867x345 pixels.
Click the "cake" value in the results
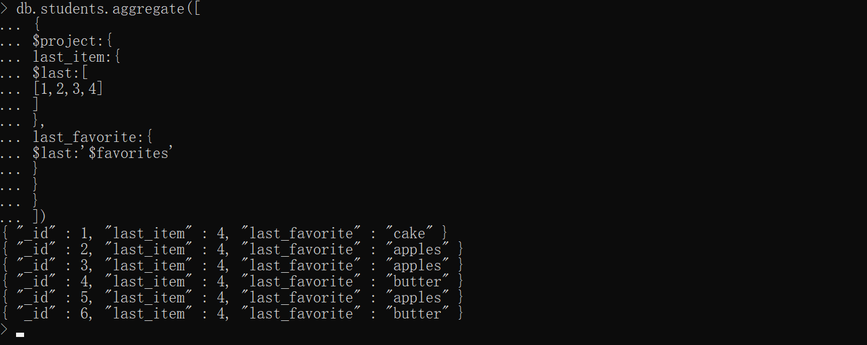tap(409, 233)
